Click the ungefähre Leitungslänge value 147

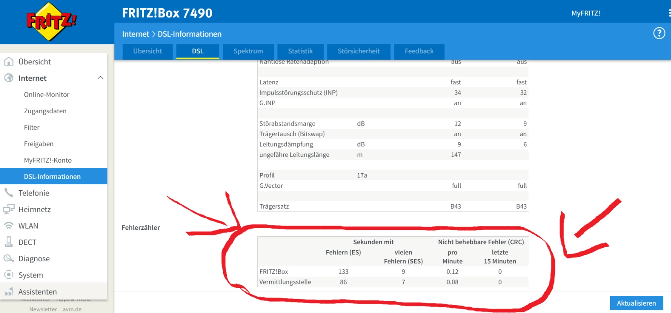tap(456, 154)
